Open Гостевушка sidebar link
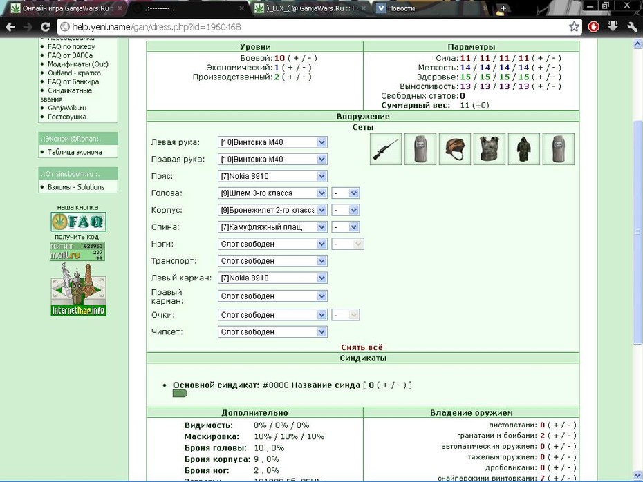The image size is (643, 482). tap(67, 117)
